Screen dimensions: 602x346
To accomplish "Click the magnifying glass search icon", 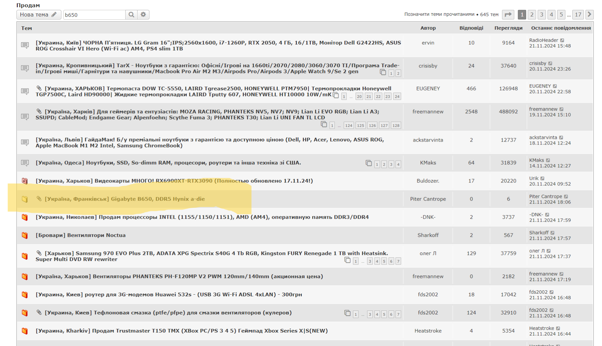I will (x=131, y=14).
